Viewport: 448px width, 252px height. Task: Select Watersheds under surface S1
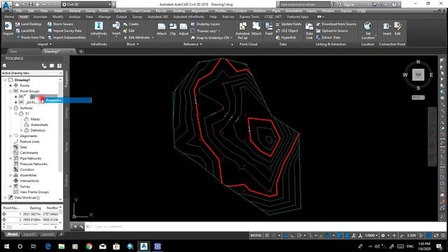coord(39,125)
